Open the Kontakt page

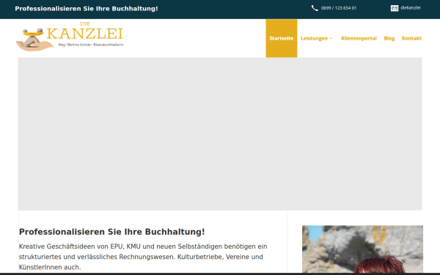click(x=411, y=38)
